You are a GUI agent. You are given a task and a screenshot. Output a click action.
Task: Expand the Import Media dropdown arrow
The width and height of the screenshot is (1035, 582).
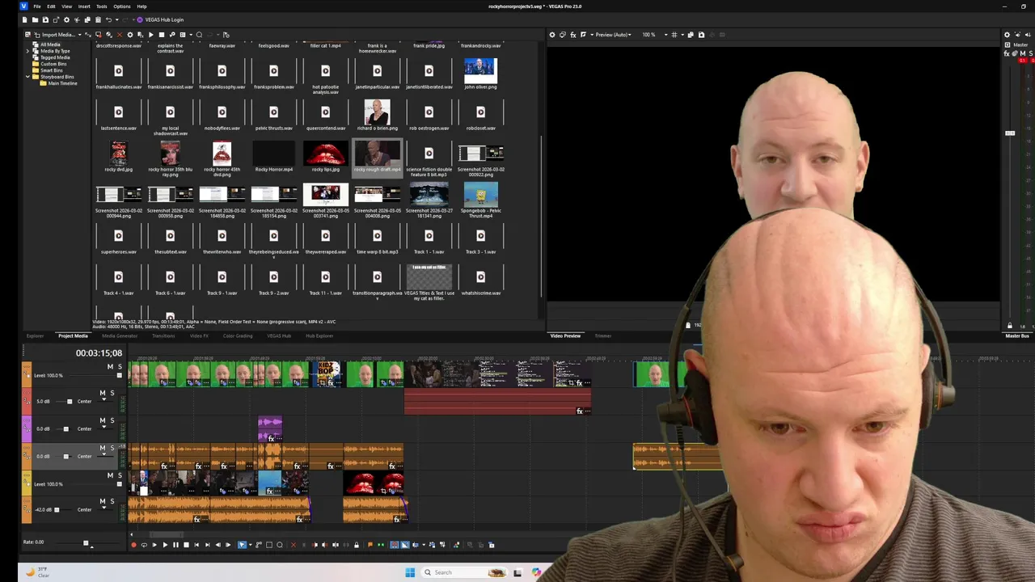[x=79, y=35]
